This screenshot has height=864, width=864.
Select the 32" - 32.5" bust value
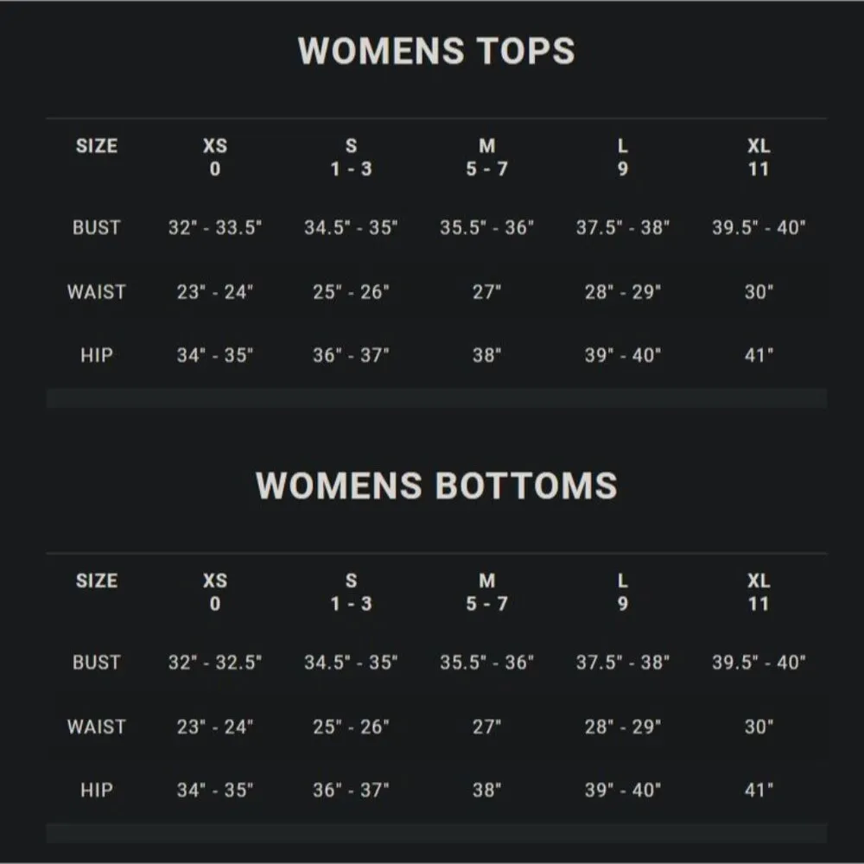(215, 663)
